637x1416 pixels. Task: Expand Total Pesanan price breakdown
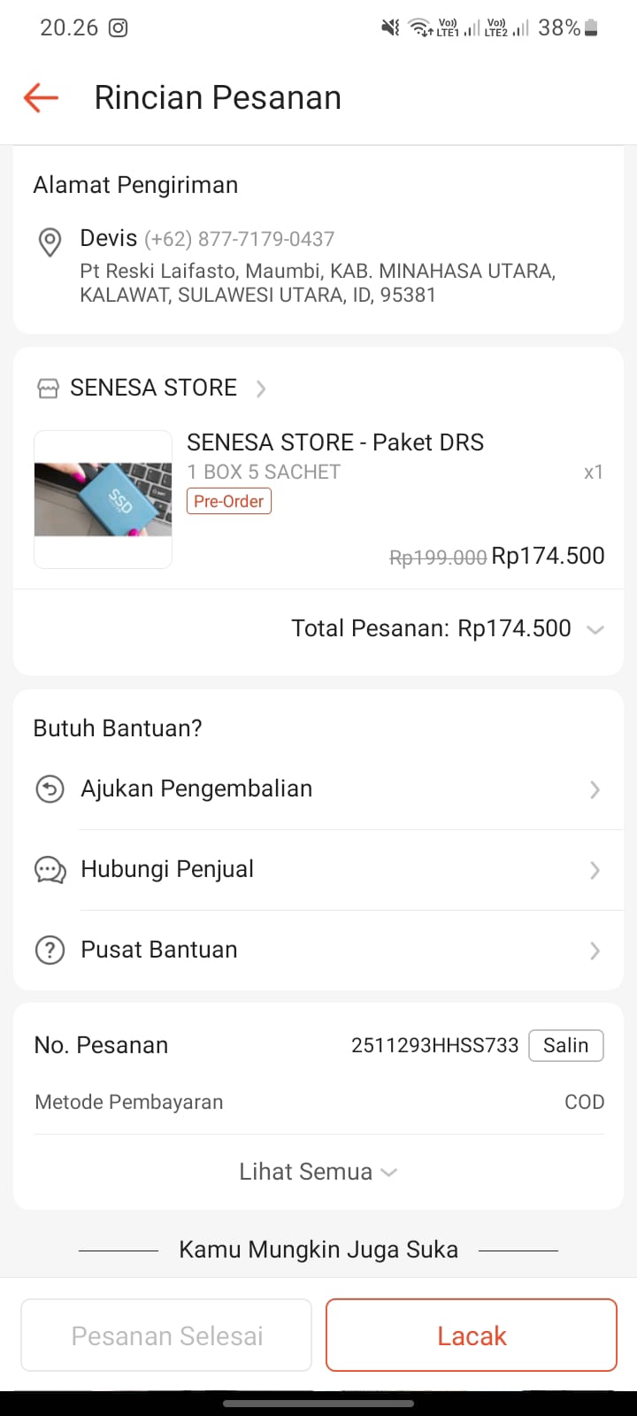coord(595,630)
